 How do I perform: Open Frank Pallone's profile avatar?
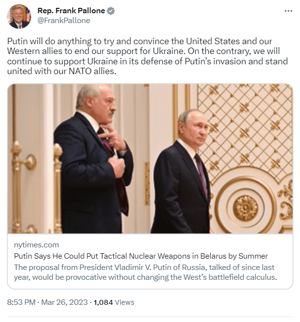click(19, 16)
